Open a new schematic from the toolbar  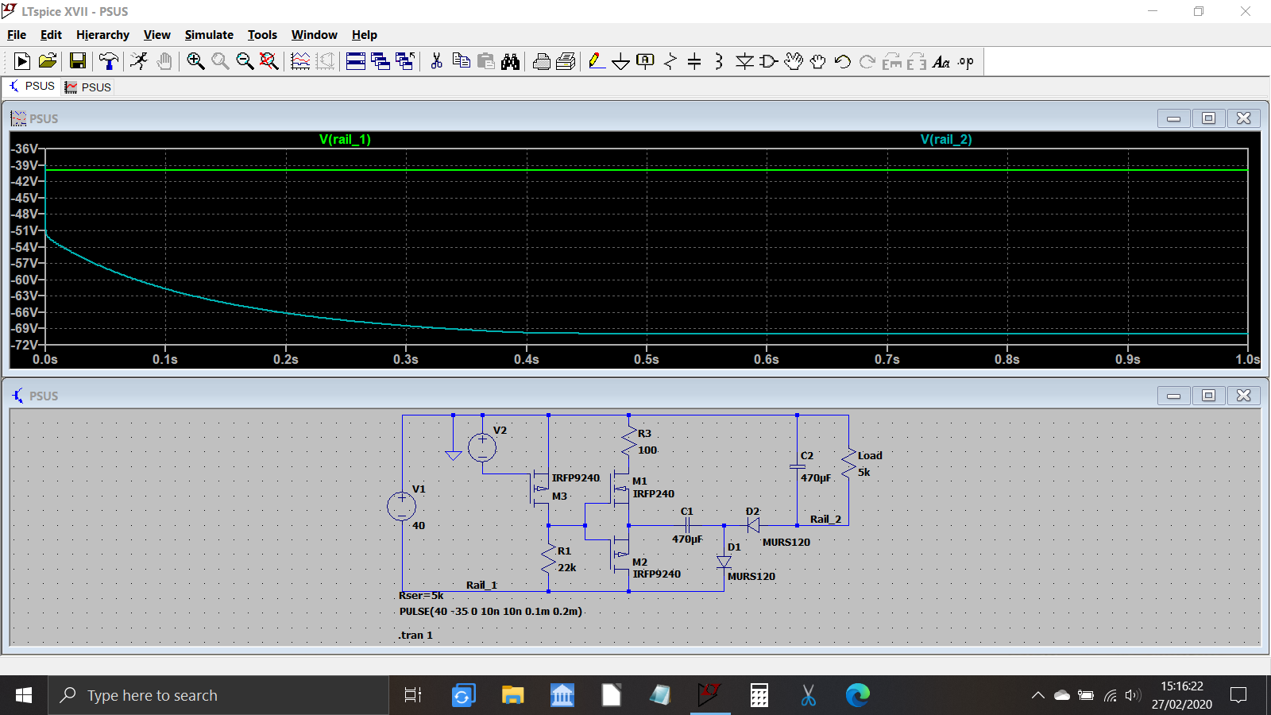(x=22, y=61)
